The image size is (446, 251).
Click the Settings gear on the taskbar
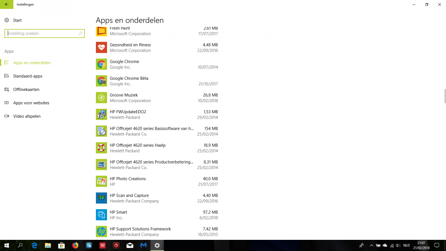157,245
